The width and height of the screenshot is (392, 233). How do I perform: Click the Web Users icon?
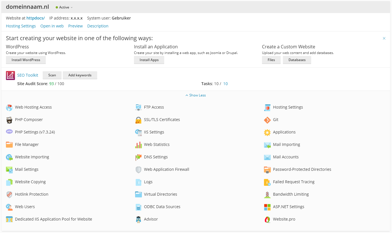click(x=9, y=207)
